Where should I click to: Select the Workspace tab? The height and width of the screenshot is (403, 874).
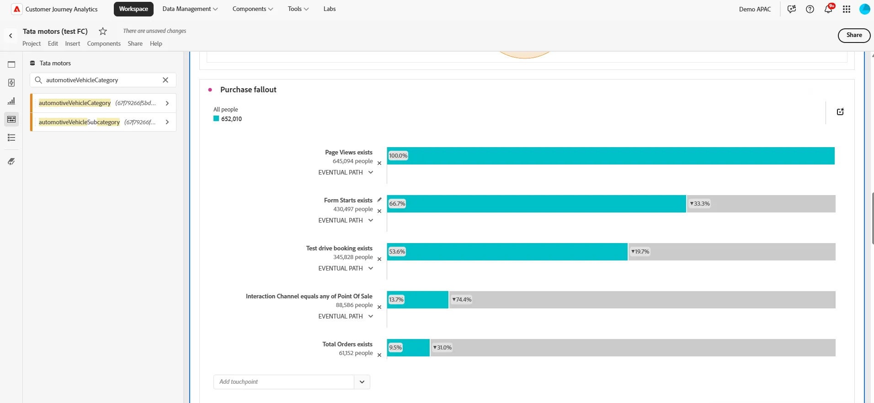coord(133,9)
